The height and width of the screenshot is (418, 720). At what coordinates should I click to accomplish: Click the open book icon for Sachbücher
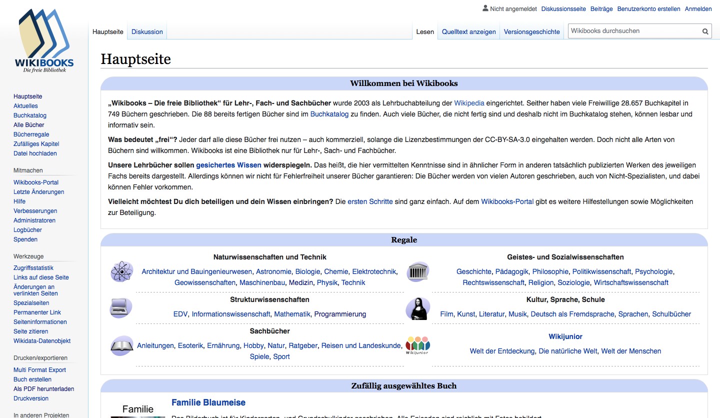pos(121,345)
